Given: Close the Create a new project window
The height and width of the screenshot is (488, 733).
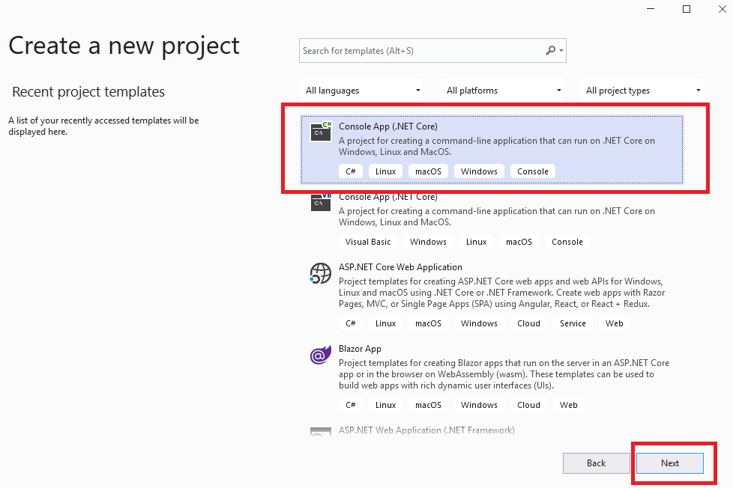Looking at the screenshot, I should coord(723,9).
